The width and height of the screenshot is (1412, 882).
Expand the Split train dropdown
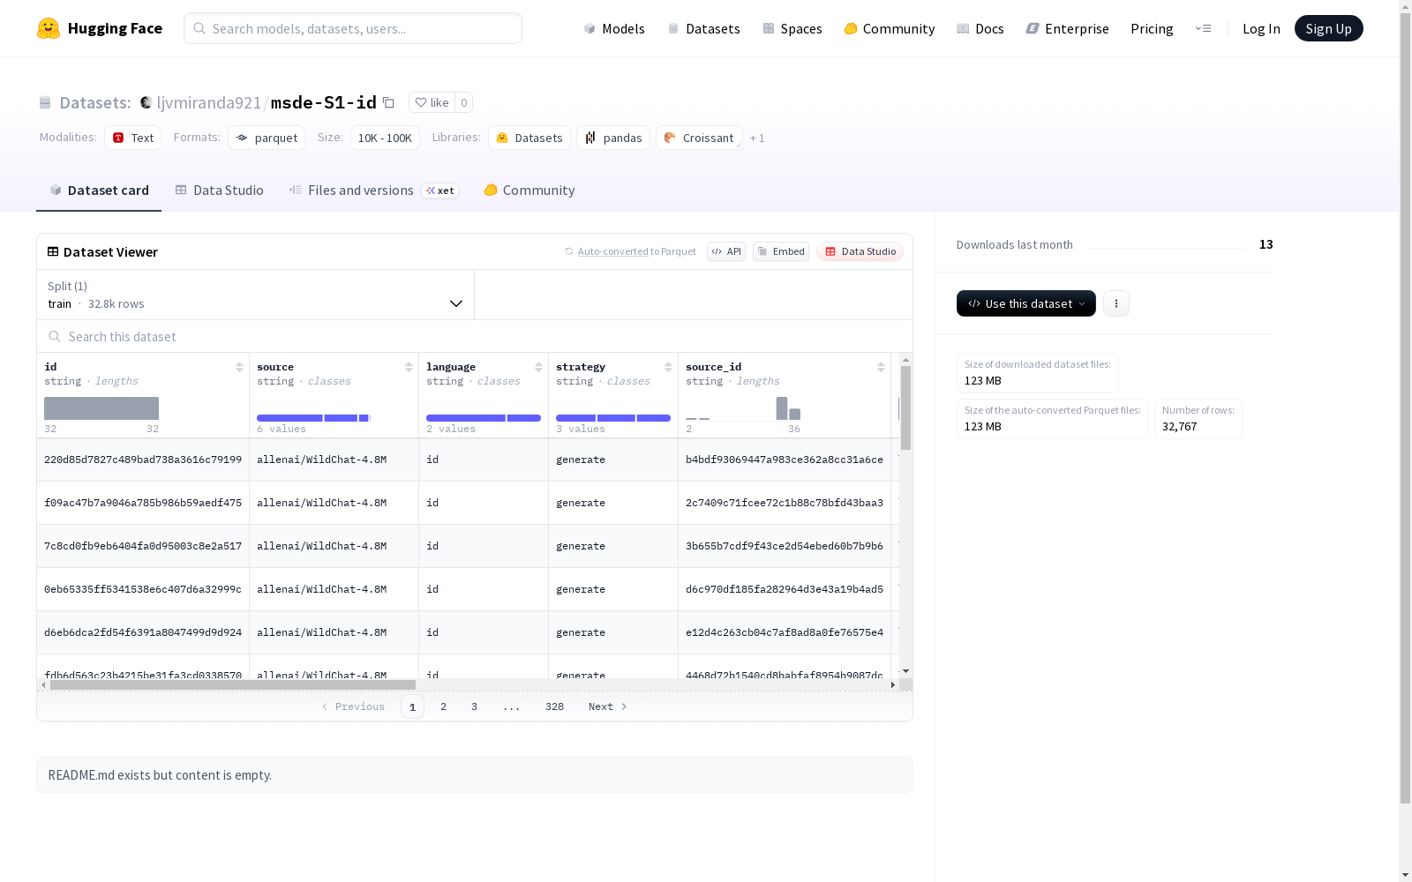[x=255, y=295]
